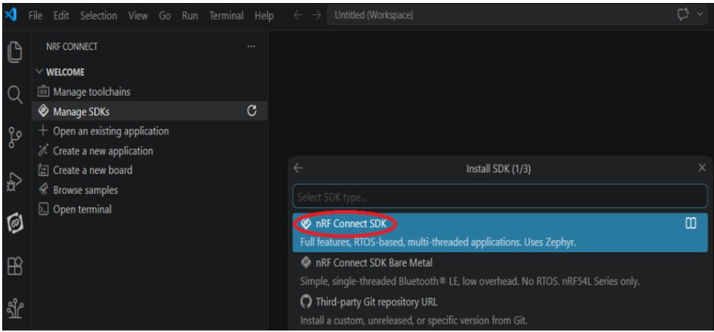Navigate back with title bar left arrow
This screenshot has height=332, width=714.
[298, 15]
